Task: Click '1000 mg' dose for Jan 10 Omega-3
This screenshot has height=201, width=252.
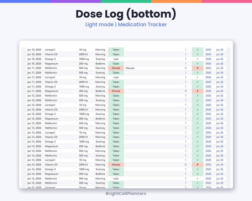Action: pos(84,59)
